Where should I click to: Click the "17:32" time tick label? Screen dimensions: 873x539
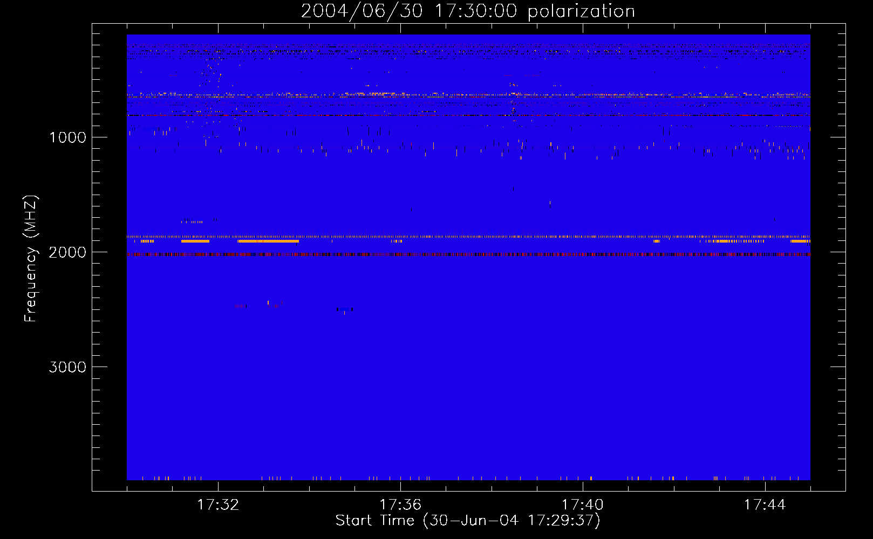218,505
